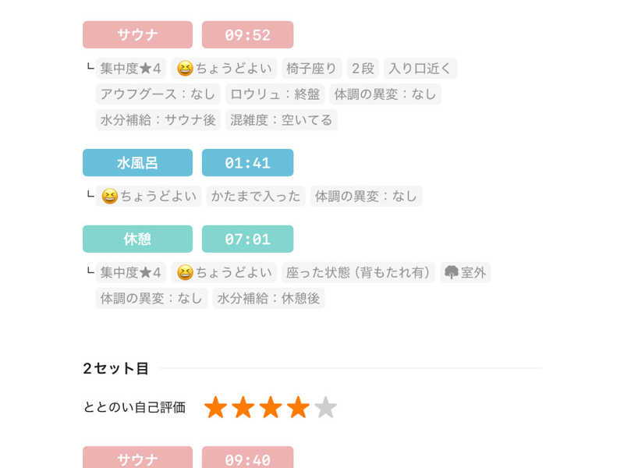Click the 座った状態(背もたれ有) tag
The image size is (624, 468).
click(x=358, y=272)
